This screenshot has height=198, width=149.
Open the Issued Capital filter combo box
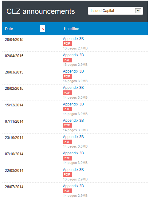[x=116, y=11]
